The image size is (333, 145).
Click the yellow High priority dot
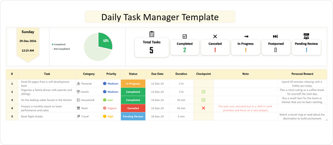pyautogui.click(x=105, y=116)
